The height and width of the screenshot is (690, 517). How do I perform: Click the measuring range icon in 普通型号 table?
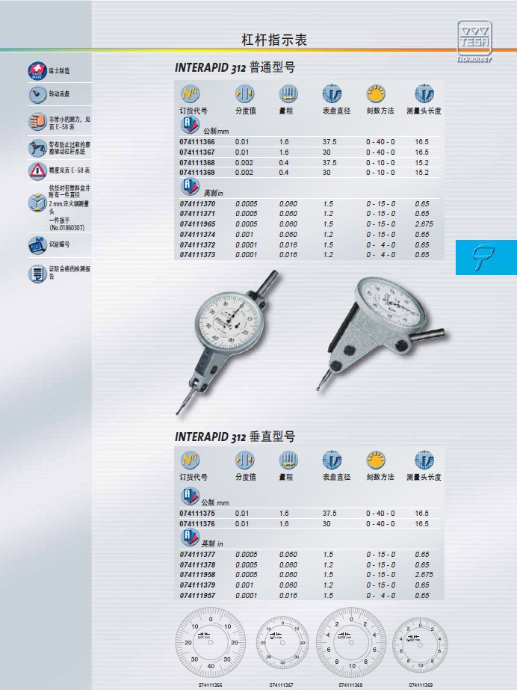click(x=288, y=93)
